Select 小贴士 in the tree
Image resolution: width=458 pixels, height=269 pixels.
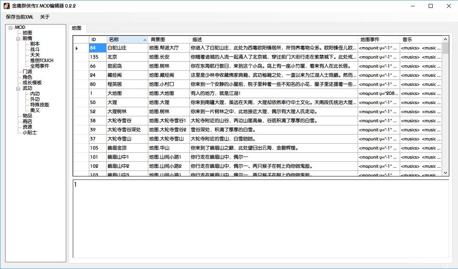point(30,133)
